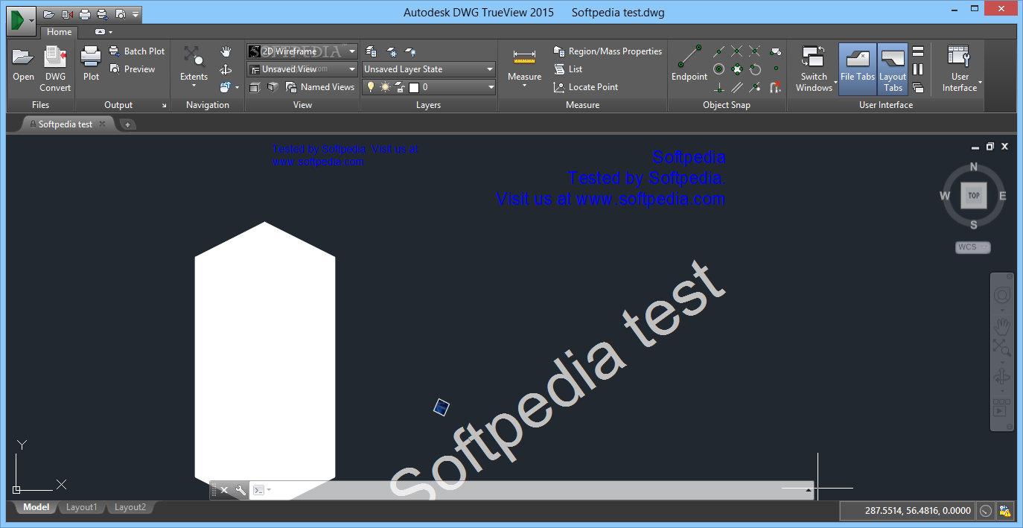This screenshot has width=1023, height=528.
Task: Open the layer 0 dropdown arrow
Action: [x=491, y=87]
